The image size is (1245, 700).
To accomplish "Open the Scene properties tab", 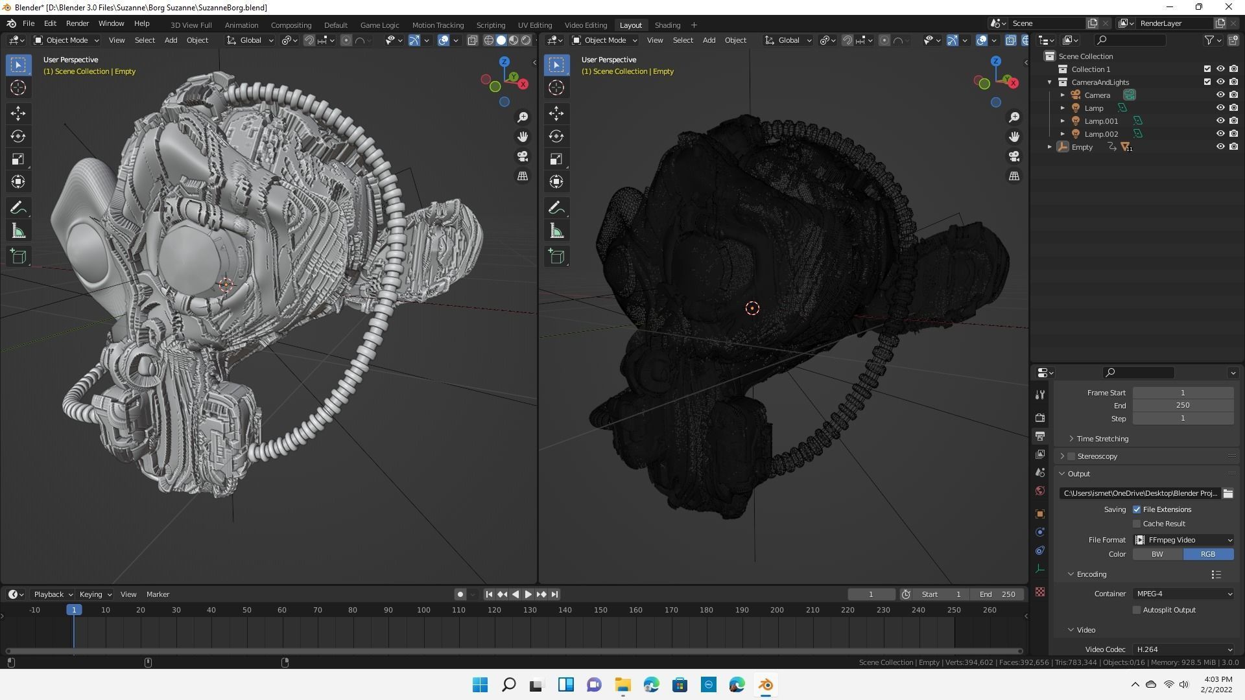I will pos(1040,472).
